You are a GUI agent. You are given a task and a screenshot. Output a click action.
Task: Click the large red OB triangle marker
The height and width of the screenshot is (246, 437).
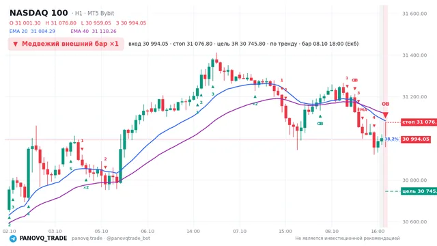385,115
